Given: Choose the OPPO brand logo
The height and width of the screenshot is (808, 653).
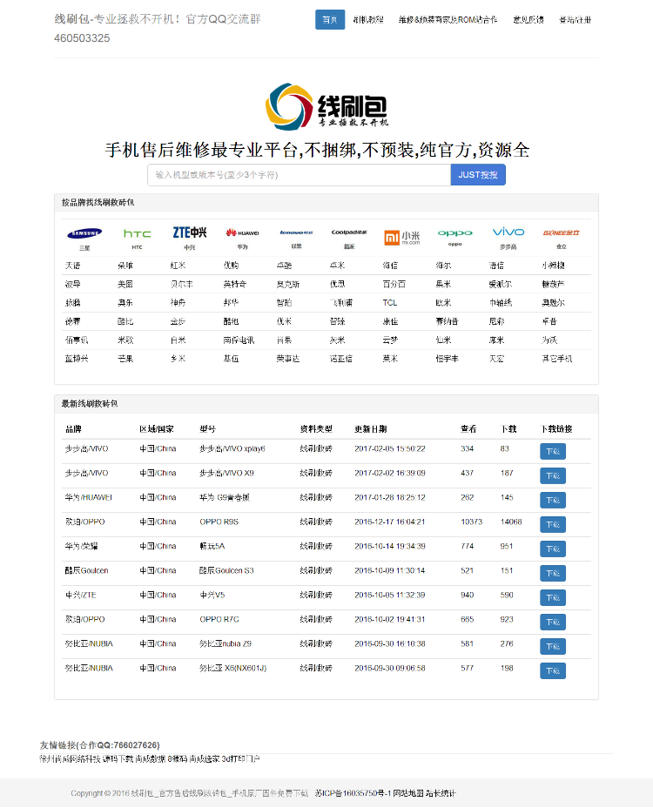Looking at the screenshot, I should [455, 233].
